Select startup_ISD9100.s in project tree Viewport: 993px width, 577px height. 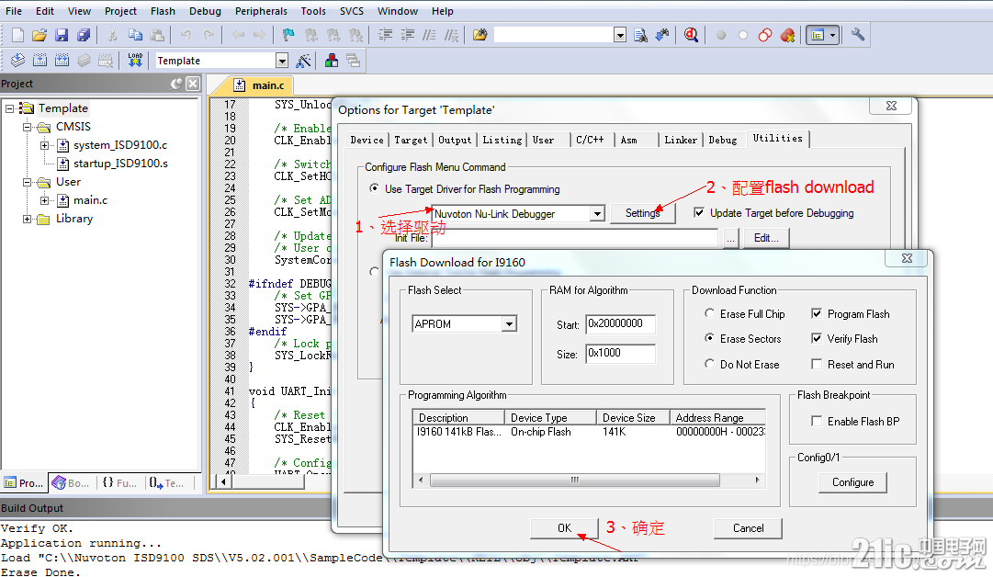tap(120, 164)
